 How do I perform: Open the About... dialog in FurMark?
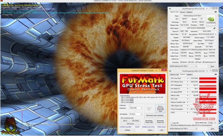[x=151, y=130]
